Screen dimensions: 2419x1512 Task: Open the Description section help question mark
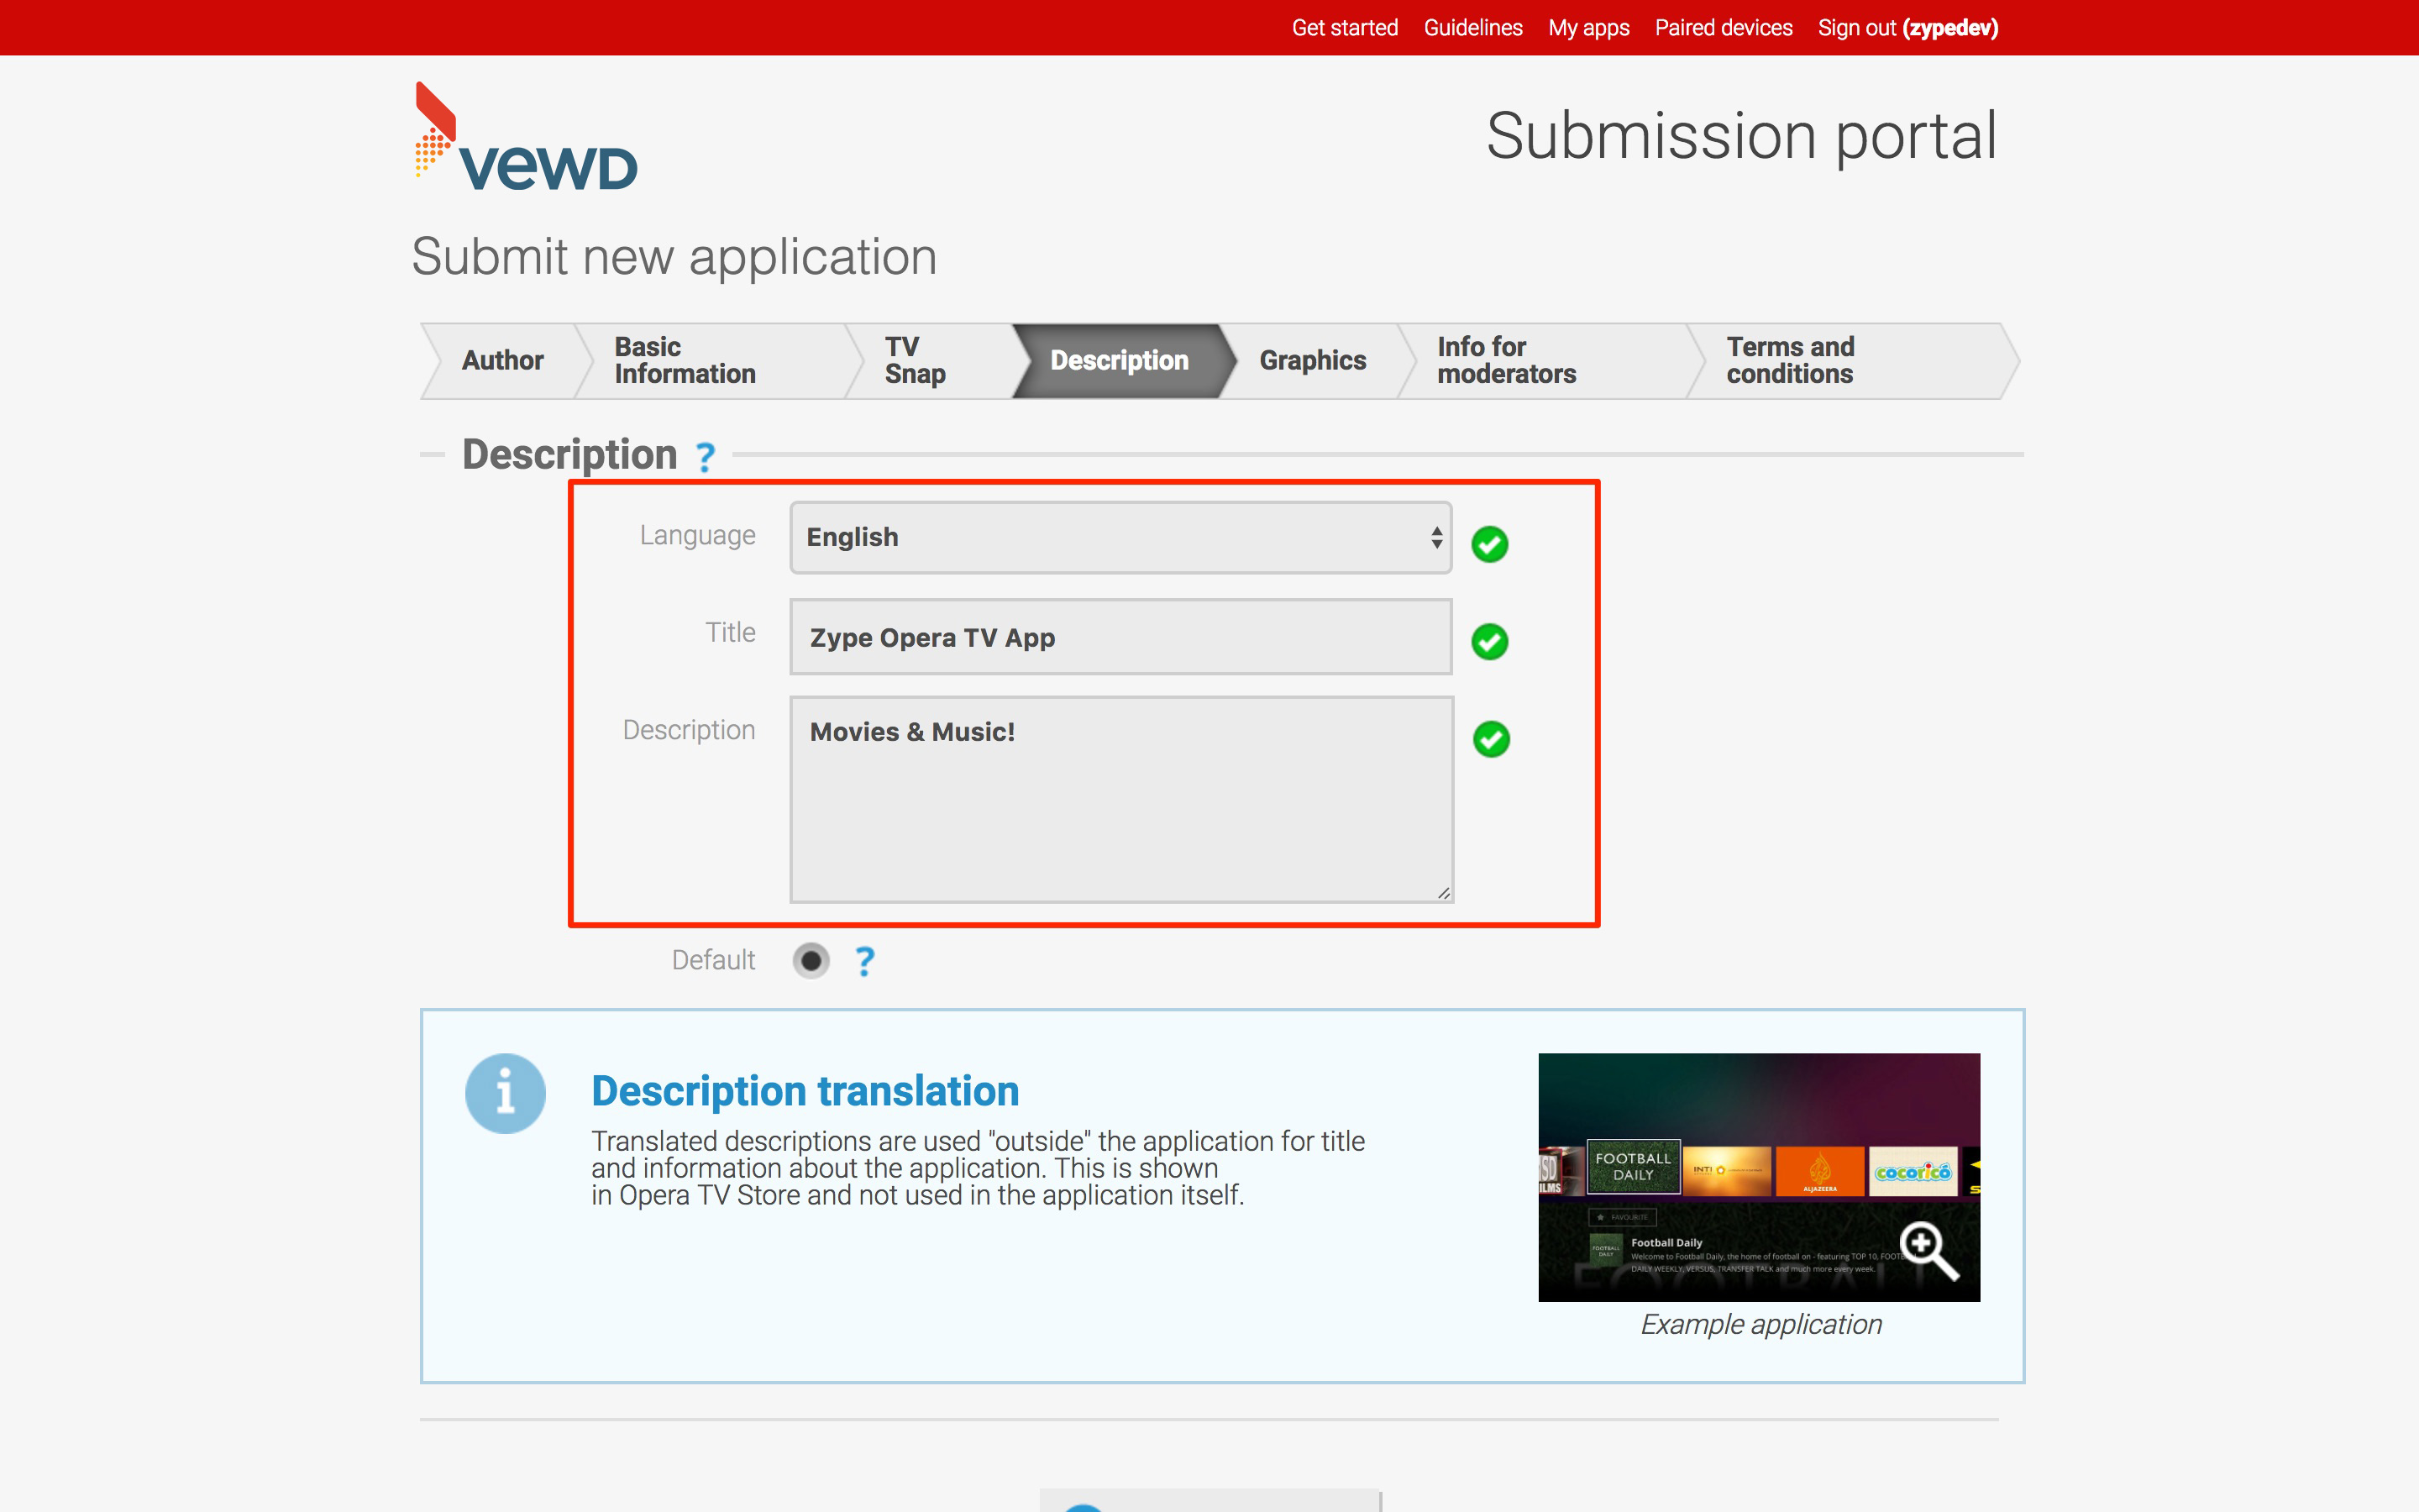(706, 457)
